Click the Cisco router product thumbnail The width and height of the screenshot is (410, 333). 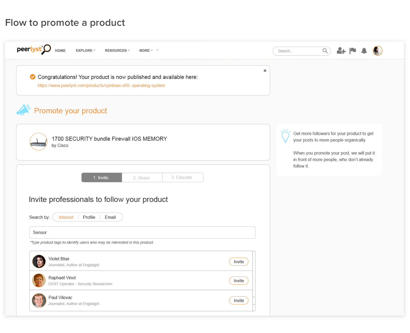[38, 142]
